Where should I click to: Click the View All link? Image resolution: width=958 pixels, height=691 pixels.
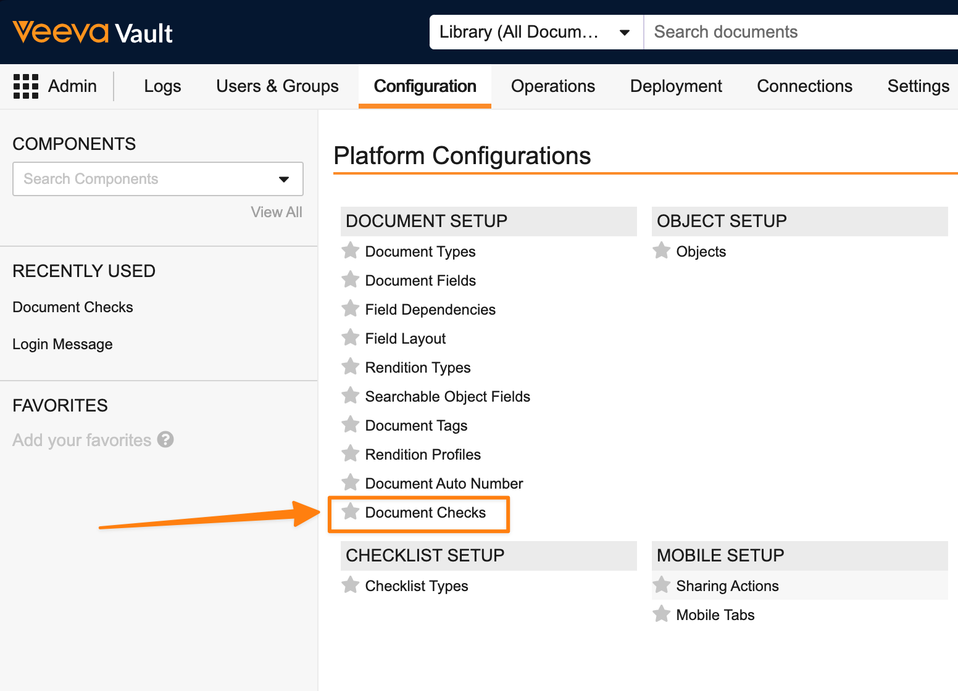(x=277, y=212)
